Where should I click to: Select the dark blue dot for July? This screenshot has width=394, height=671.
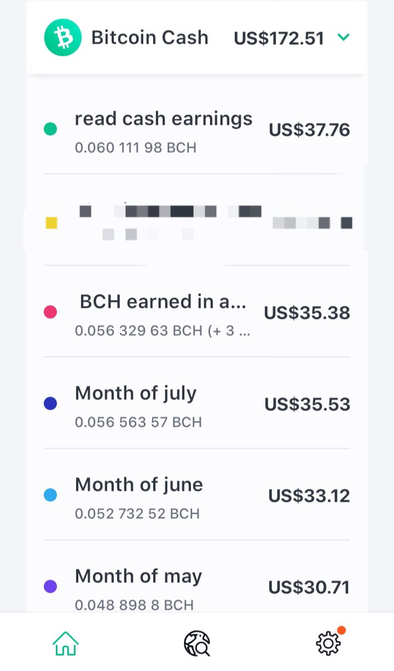(50, 404)
